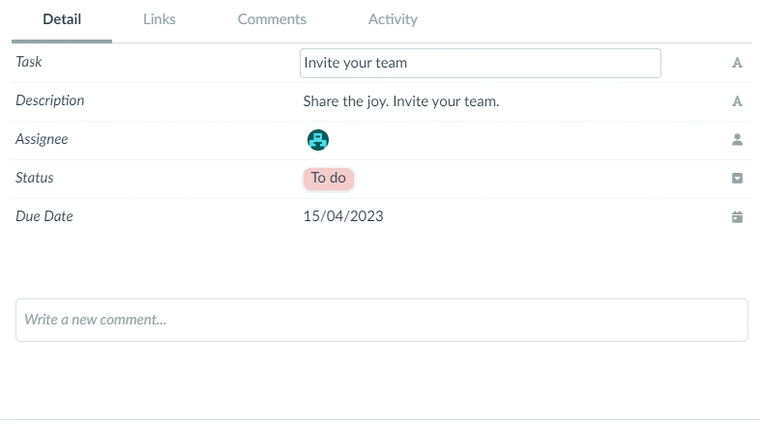The image size is (760, 421).
Task: Click into the 'Write a new comment' box
Action: point(381,320)
